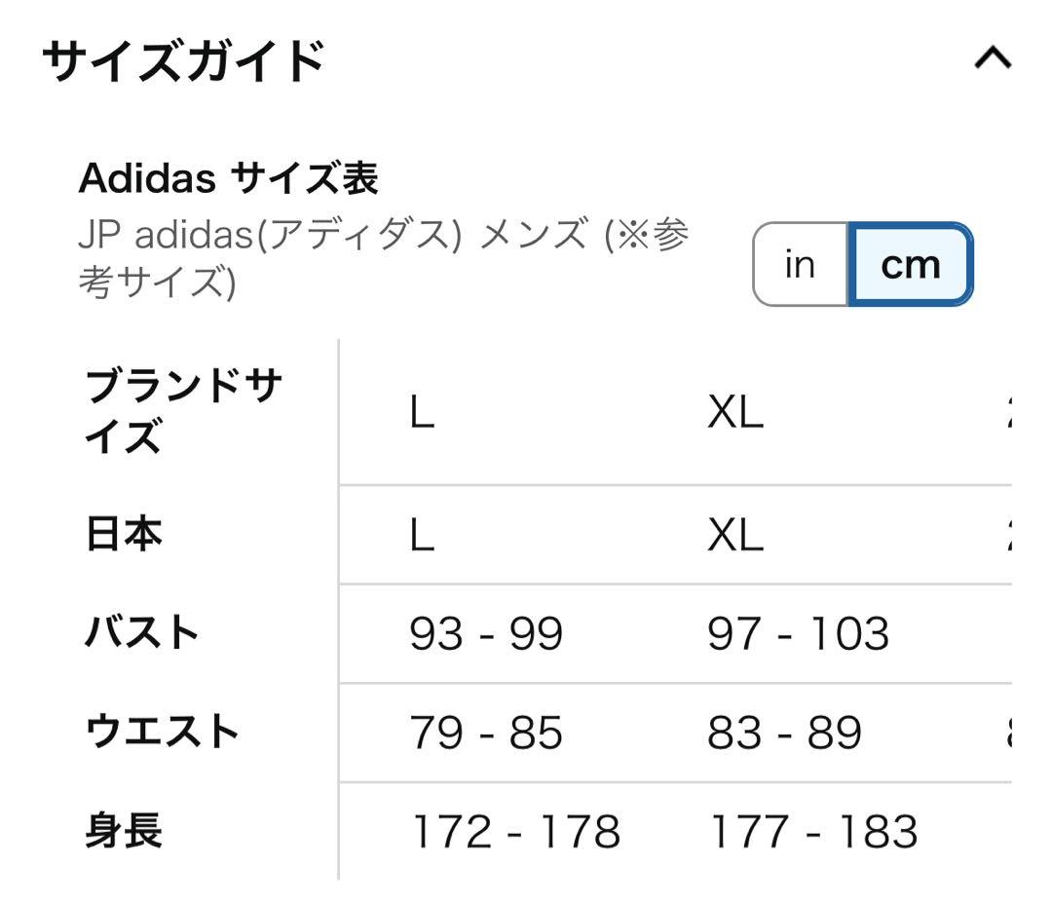Click the ブランドサイズ row label
The width and height of the screenshot is (1052, 906).
coord(180,409)
